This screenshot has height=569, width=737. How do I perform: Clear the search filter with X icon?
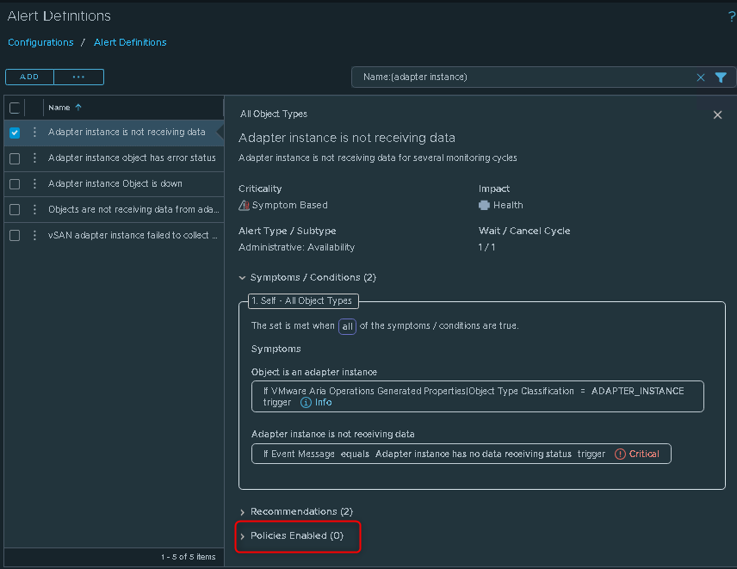click(701, 77)
